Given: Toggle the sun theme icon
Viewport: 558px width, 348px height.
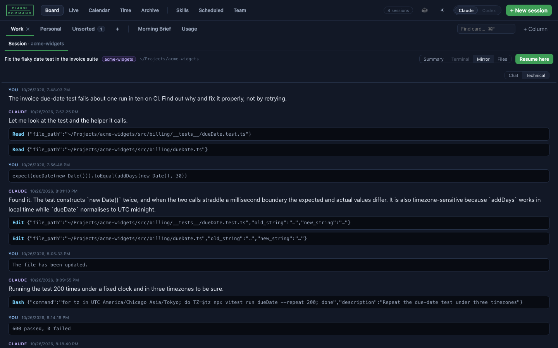Looking at the screenshot, I should tap(442, 10).
